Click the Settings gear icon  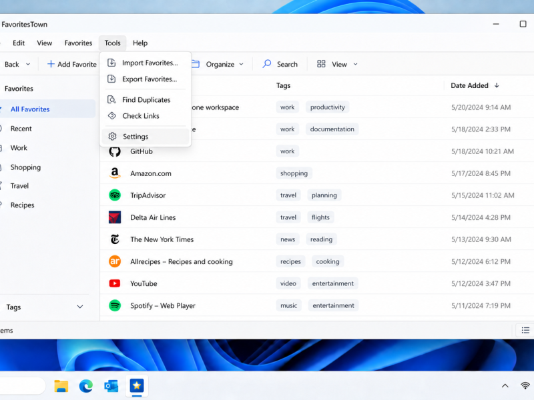pos(112,137)
